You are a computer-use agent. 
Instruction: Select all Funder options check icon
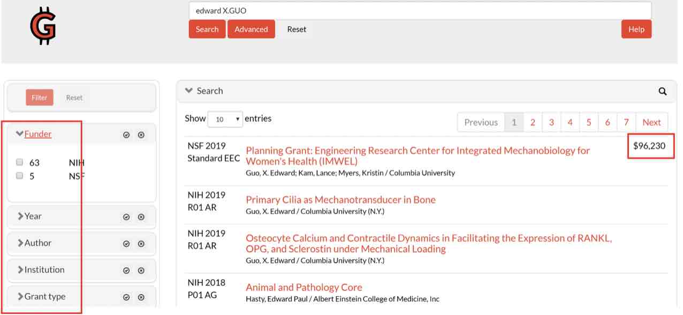(126, 135)
